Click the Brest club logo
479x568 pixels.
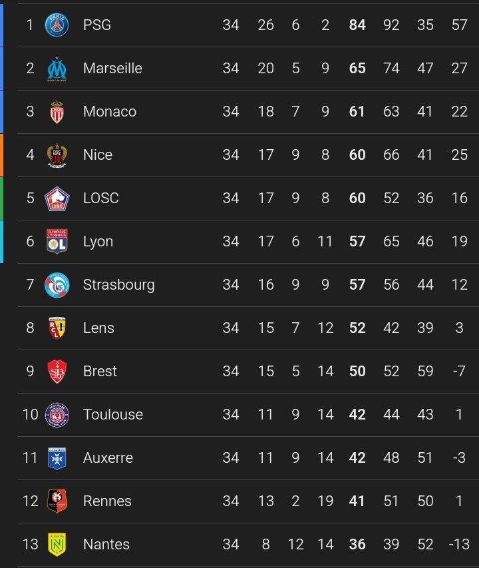coord(57,372)
